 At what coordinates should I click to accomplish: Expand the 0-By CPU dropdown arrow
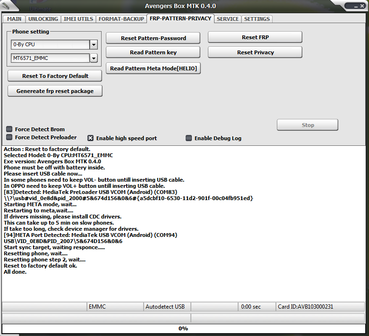point(94,44)
